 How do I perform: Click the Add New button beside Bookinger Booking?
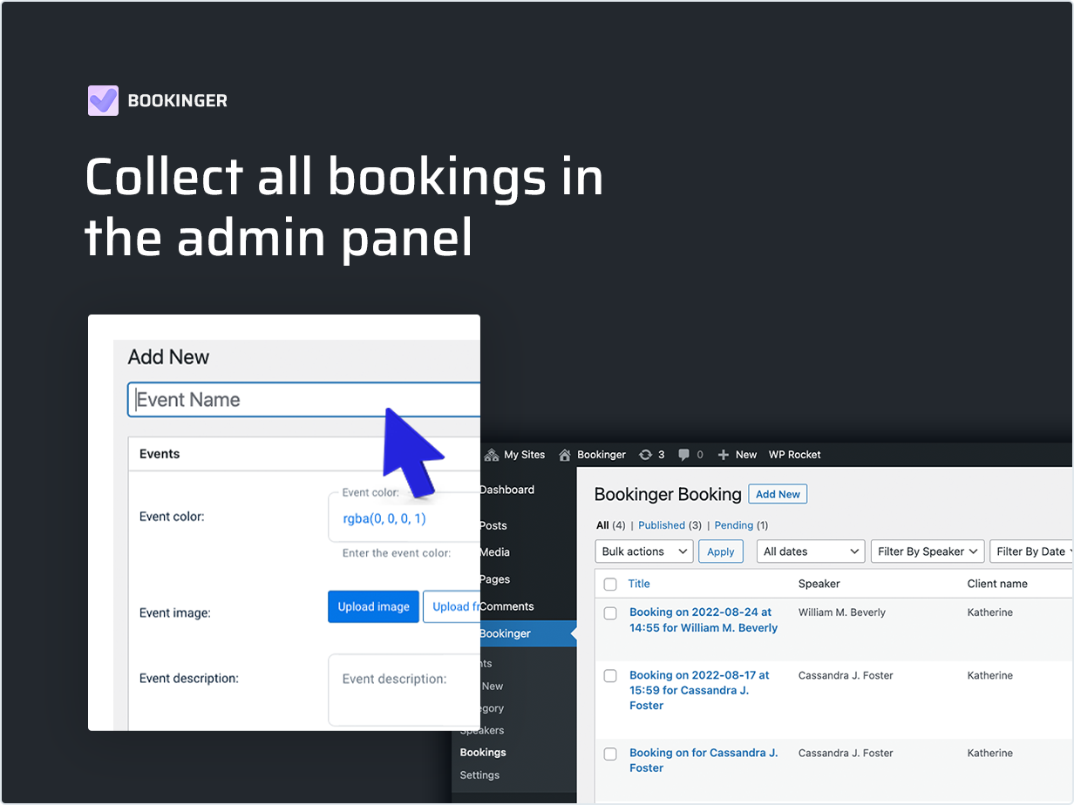pos(778,494)
